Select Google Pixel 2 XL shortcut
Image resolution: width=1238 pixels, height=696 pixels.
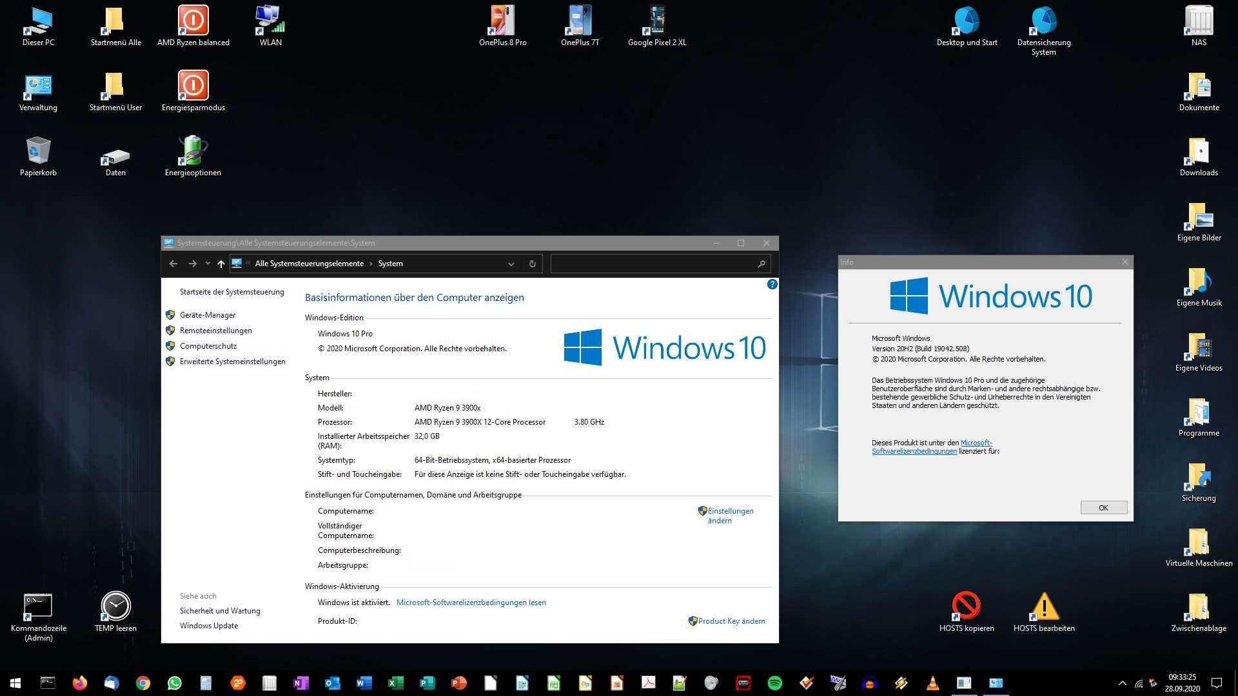tap(657, 28)
